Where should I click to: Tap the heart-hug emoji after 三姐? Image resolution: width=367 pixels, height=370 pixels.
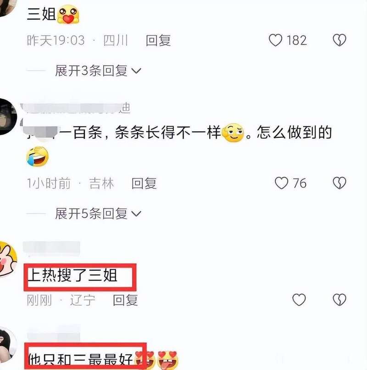pyautogui.click(x=68, y=15)
